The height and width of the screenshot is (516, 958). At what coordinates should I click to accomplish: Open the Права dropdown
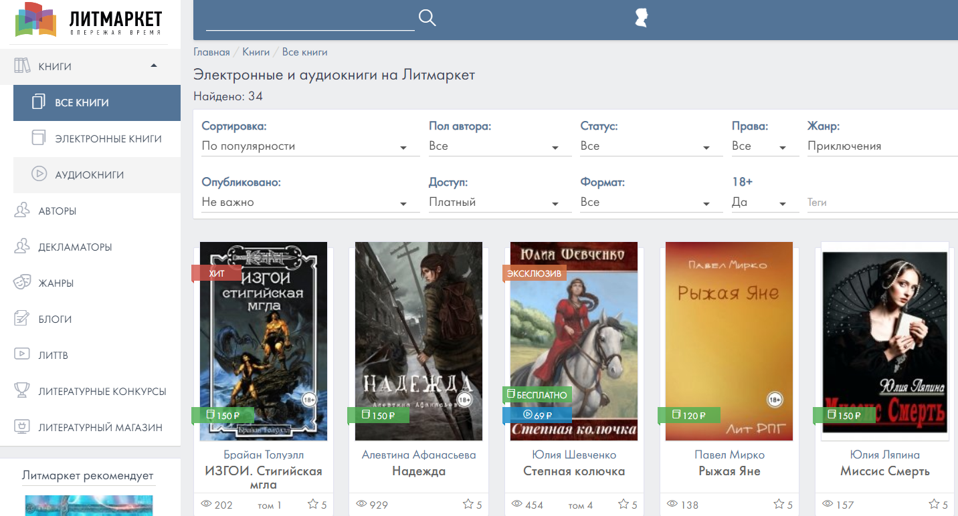765,146
